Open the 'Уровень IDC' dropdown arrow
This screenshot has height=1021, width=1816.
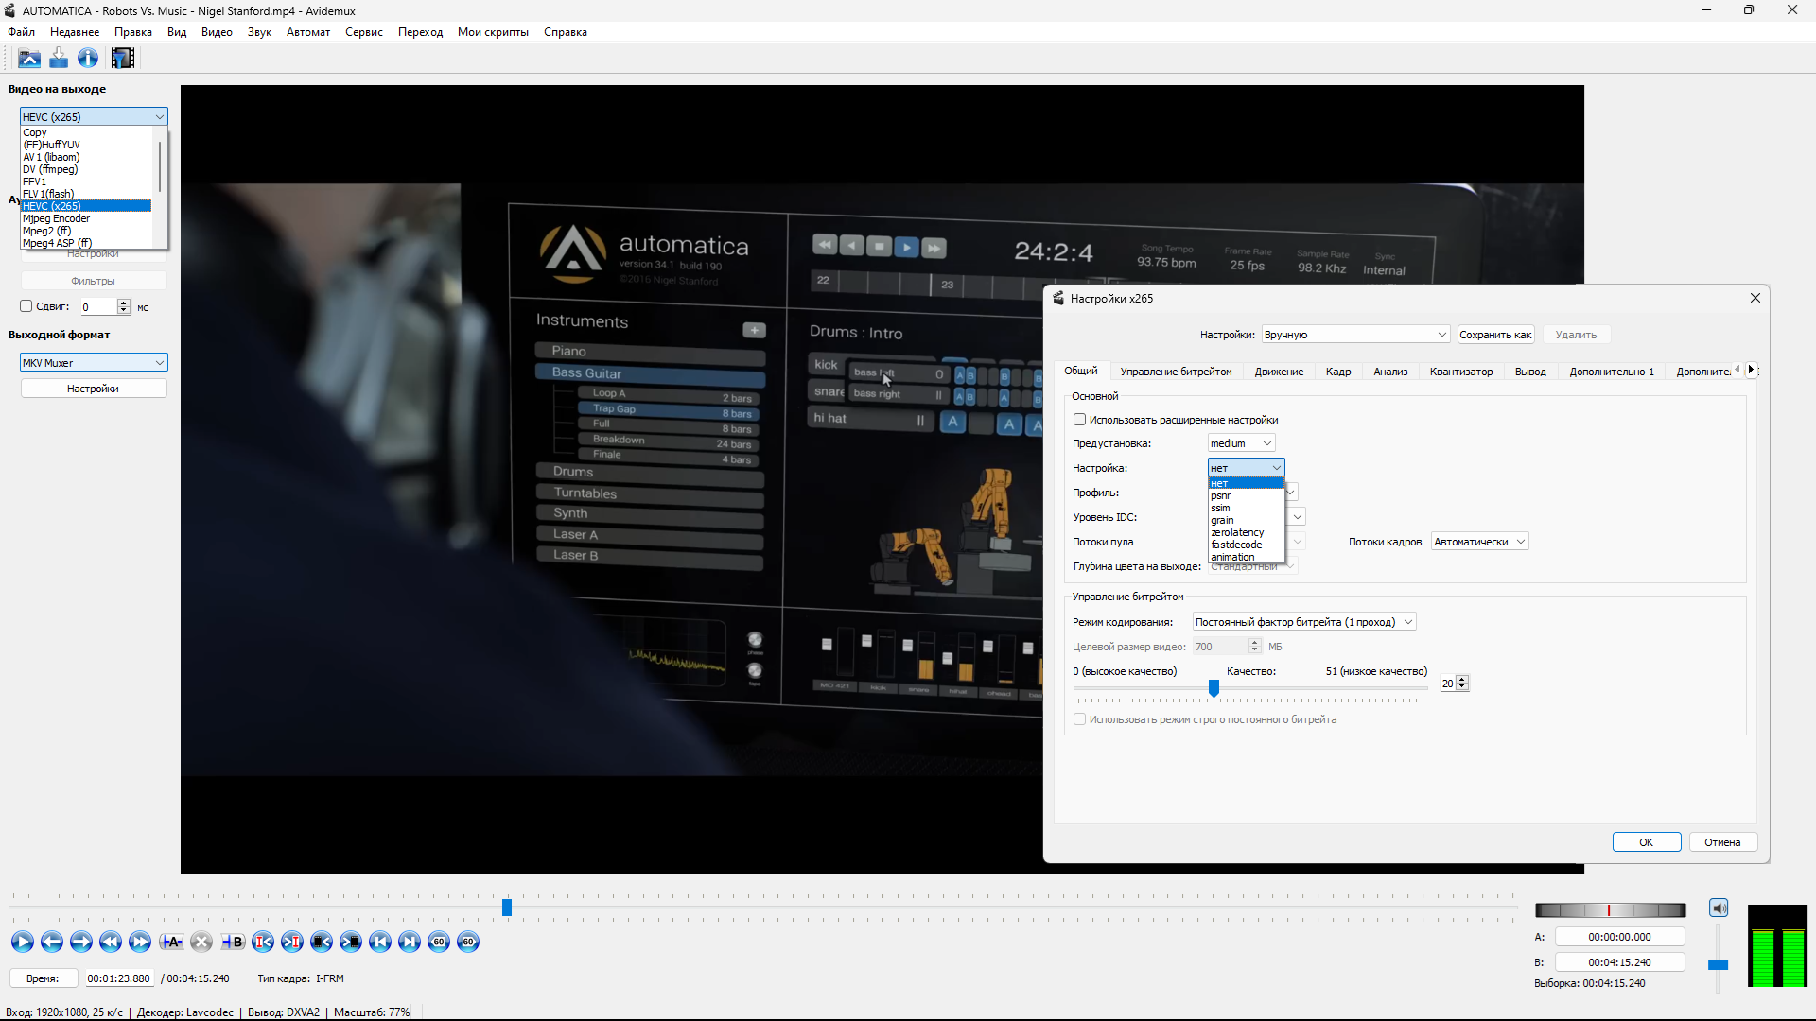coord(1298,517)
